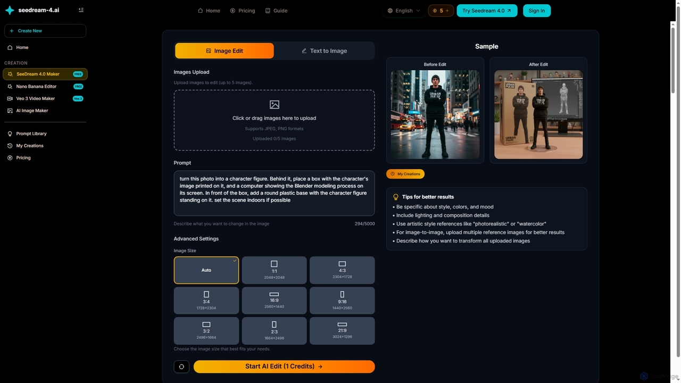The image size is (681, 383).
Task: Click the Tips lightbulb icon
Action: click(x=396, y=197)
